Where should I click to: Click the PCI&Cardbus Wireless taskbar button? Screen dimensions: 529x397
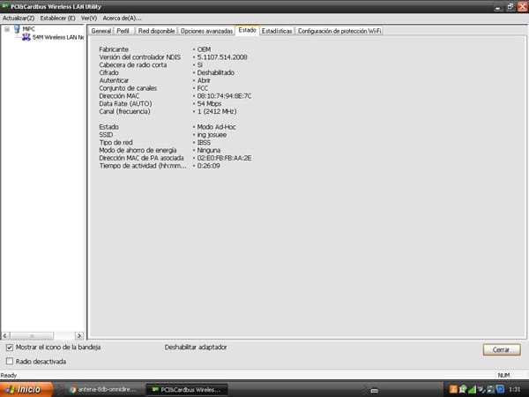point(186,389)
